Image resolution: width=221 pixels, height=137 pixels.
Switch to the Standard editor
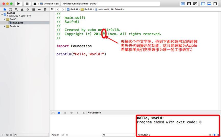coord(183,4)
